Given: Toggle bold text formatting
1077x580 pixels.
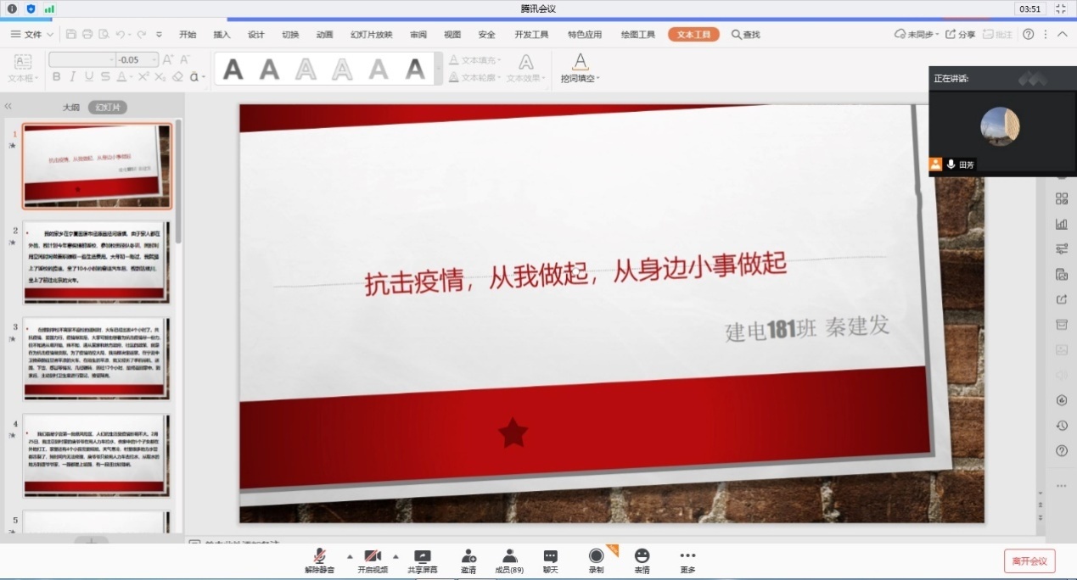Looking at the screenshot, I should [x=57, y=76].
